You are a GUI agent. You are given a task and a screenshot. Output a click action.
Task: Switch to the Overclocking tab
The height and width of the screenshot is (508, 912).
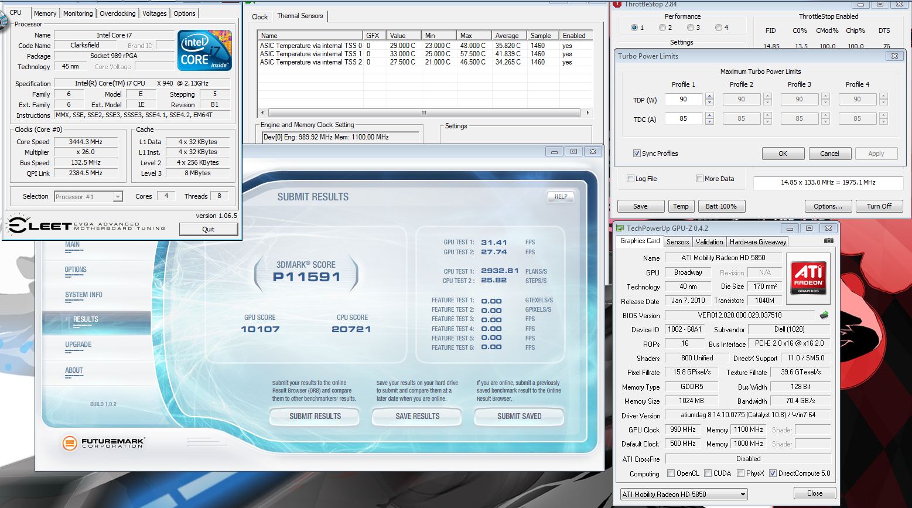pos(118,13)
